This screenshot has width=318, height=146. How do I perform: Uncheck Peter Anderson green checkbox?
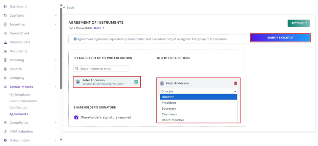click(x=136, y=82)
